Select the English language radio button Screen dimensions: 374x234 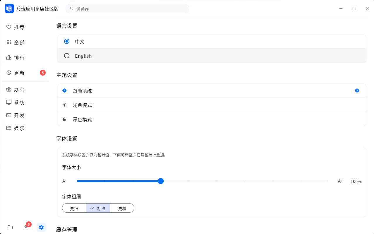point(67,56)
